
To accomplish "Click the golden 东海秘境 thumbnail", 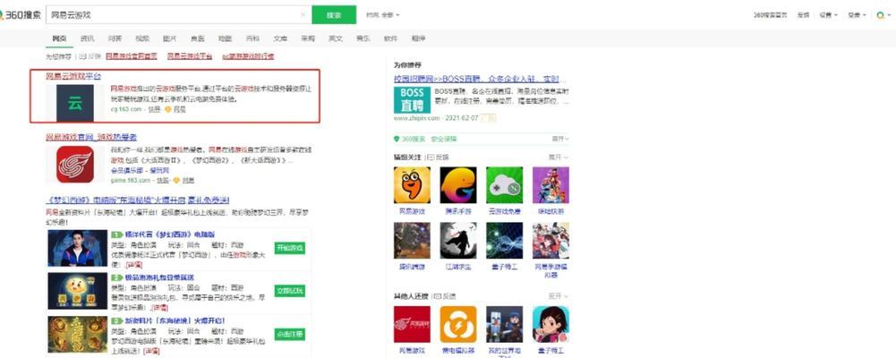I will click(78, 334).
